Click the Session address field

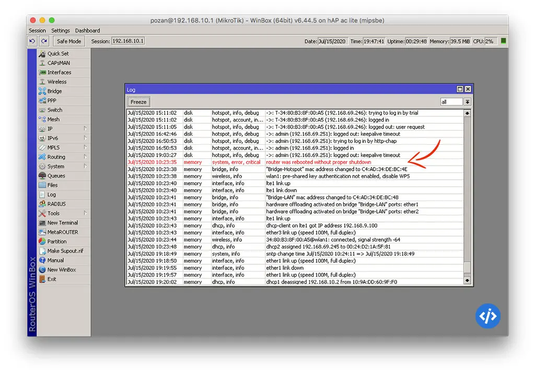click(127, 41)
